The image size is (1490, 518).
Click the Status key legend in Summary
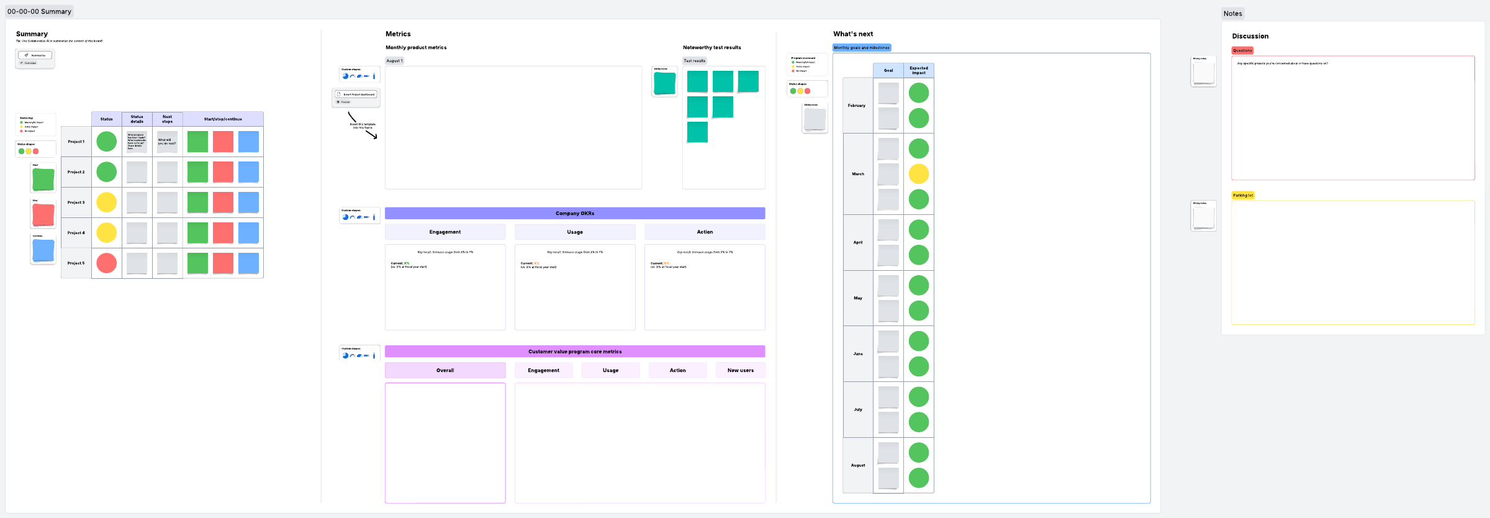coord(35,124)
